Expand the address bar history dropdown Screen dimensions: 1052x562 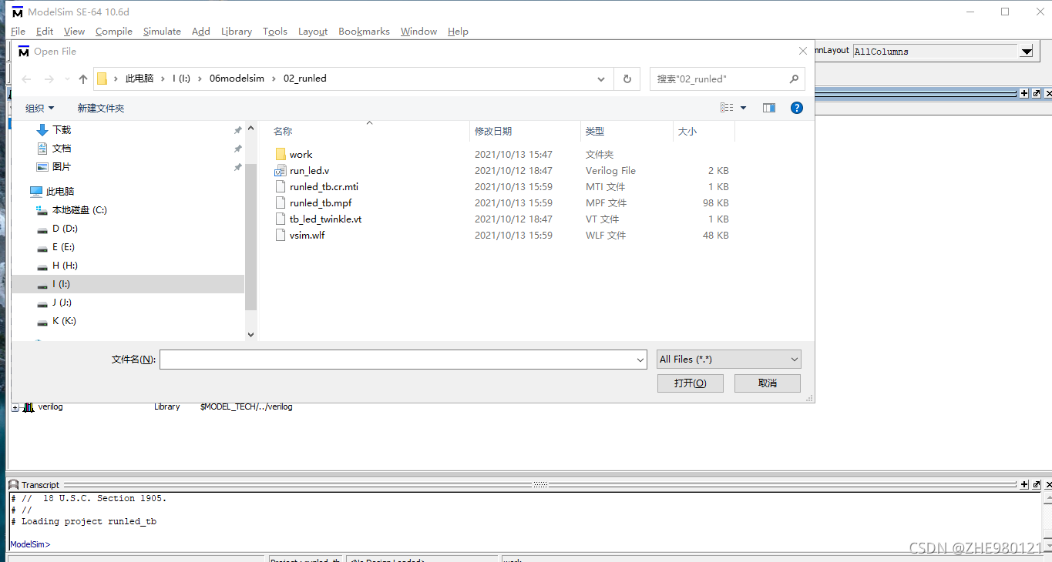pos(601,79)
